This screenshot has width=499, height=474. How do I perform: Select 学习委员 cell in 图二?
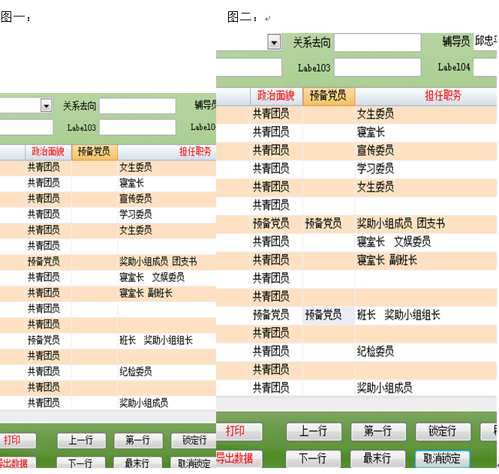pos(425,169)
